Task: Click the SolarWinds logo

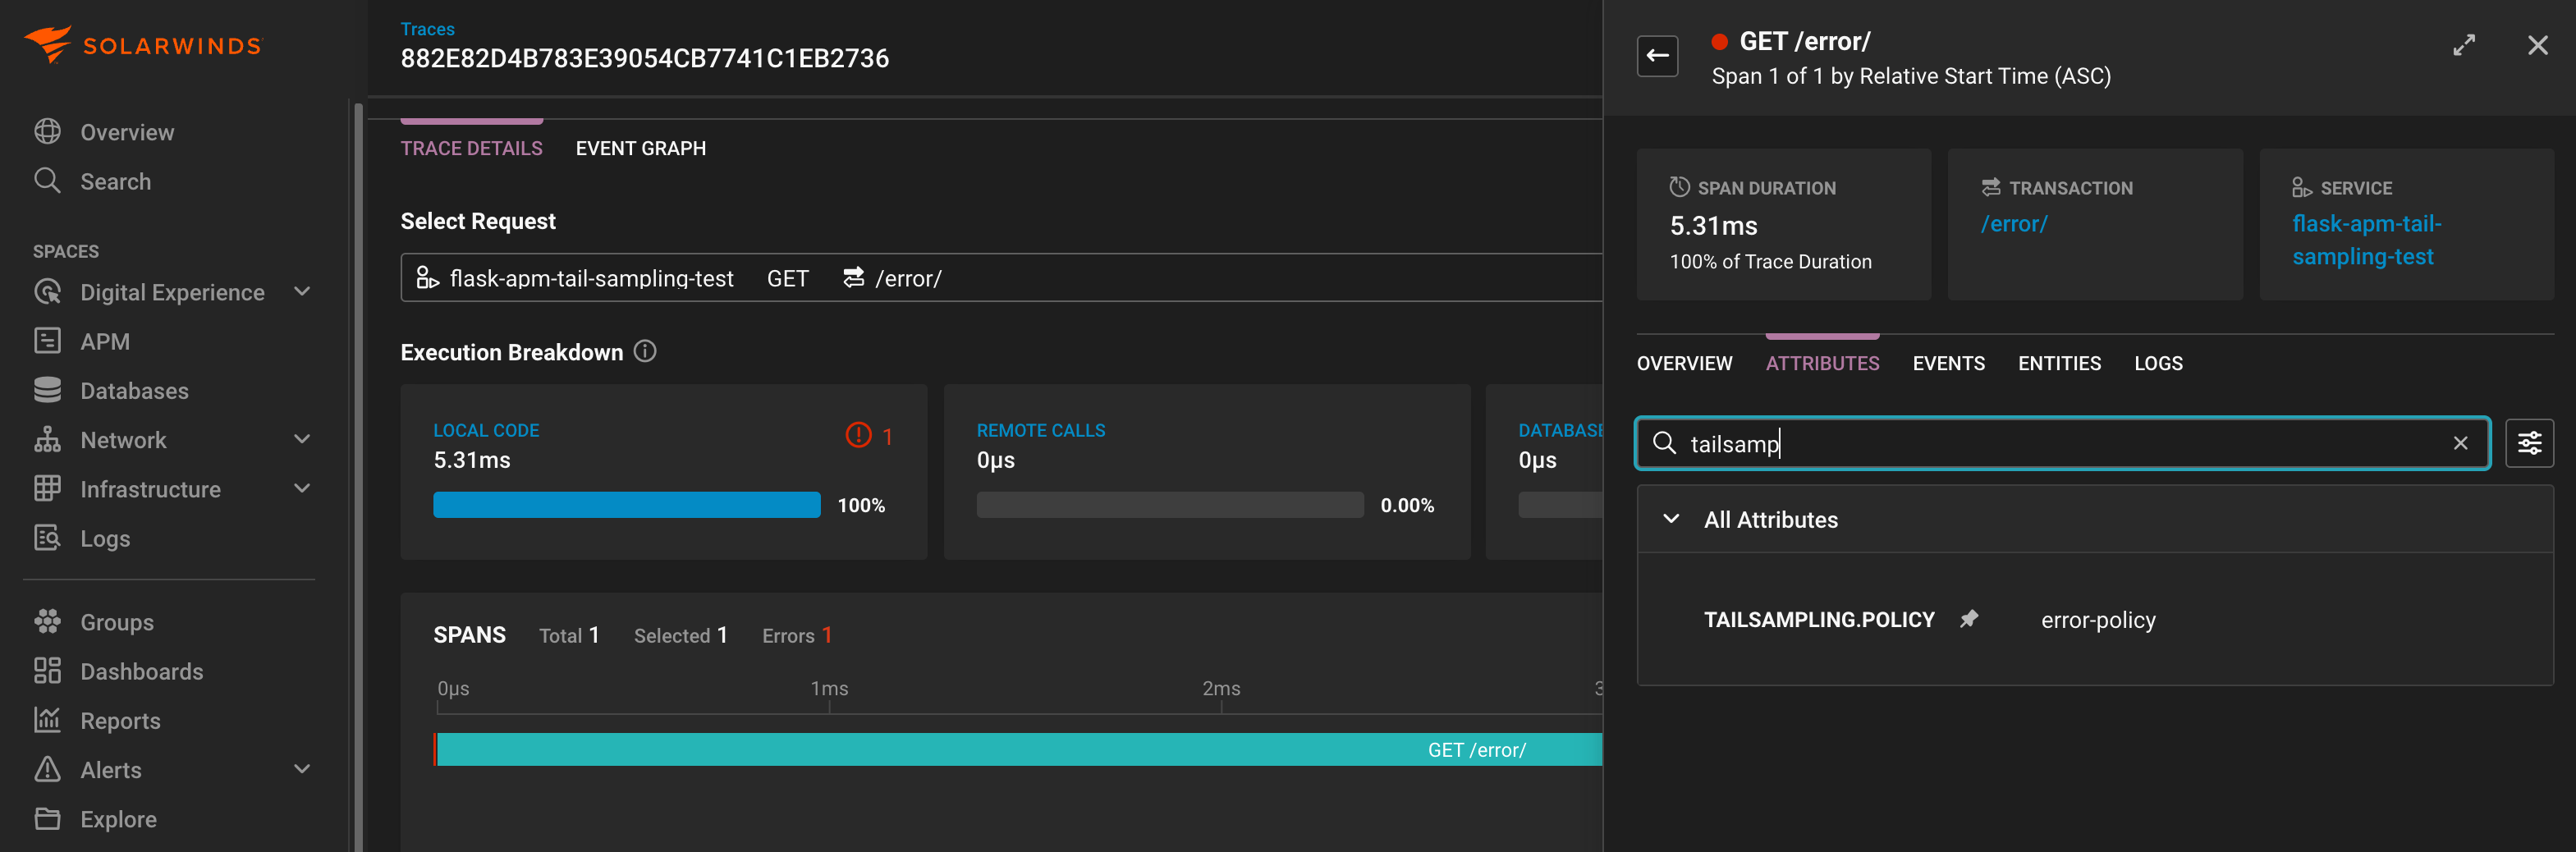Action: tap(142, 44)
